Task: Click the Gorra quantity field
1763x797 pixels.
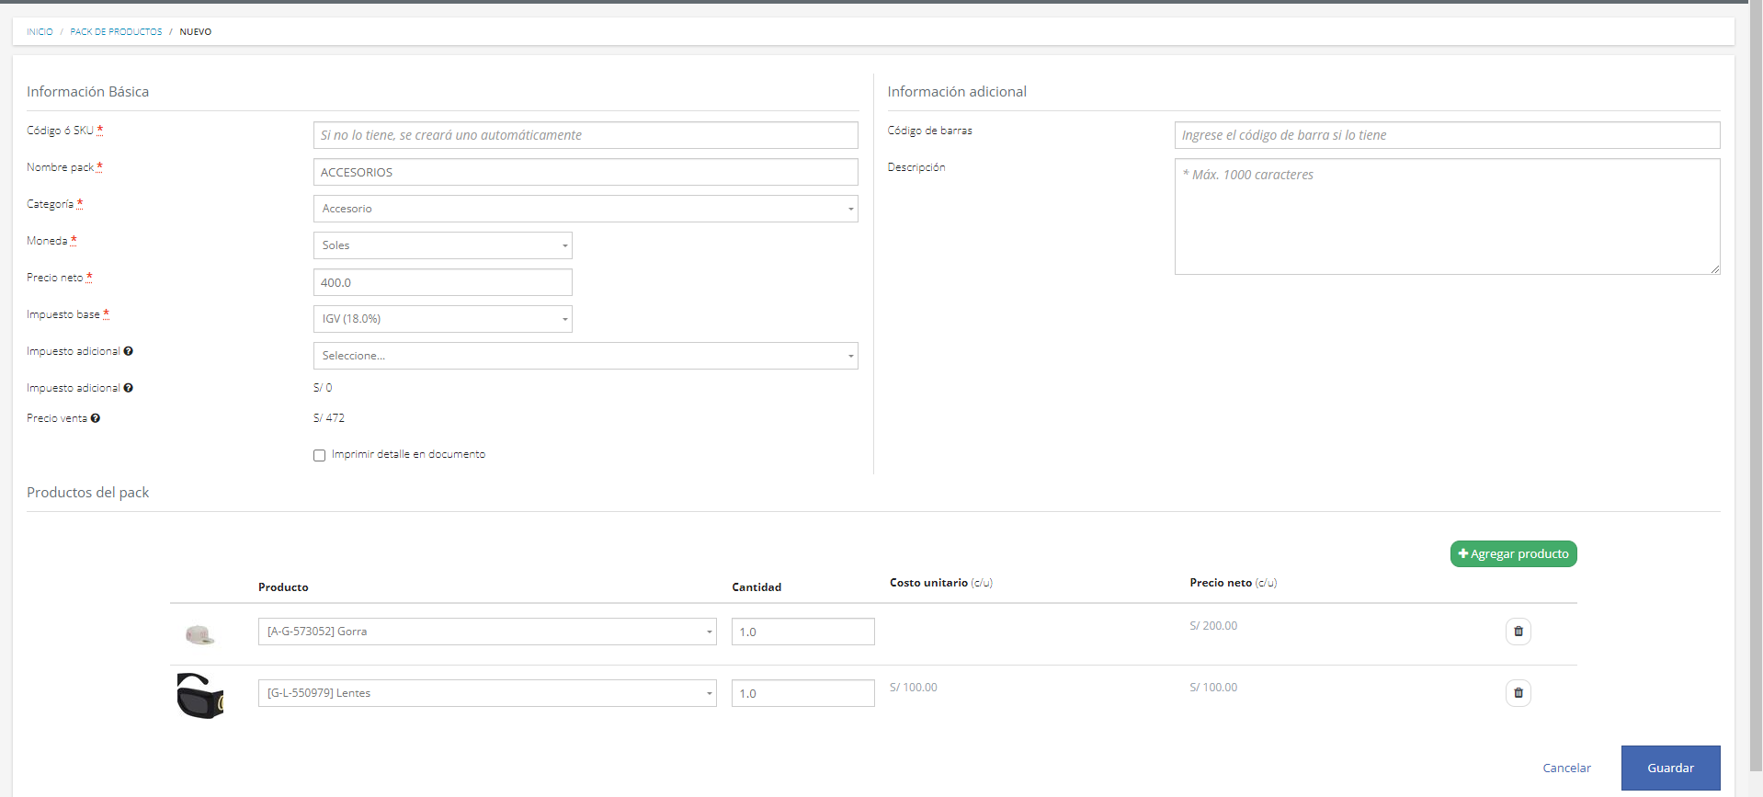Action: pos(802,632)
